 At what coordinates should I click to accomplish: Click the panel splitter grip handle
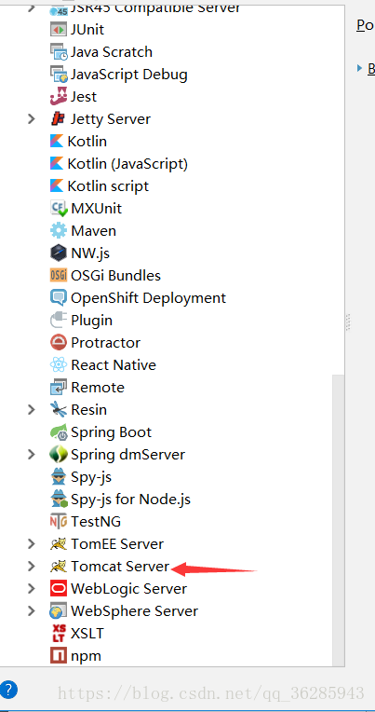pos(348,322)
